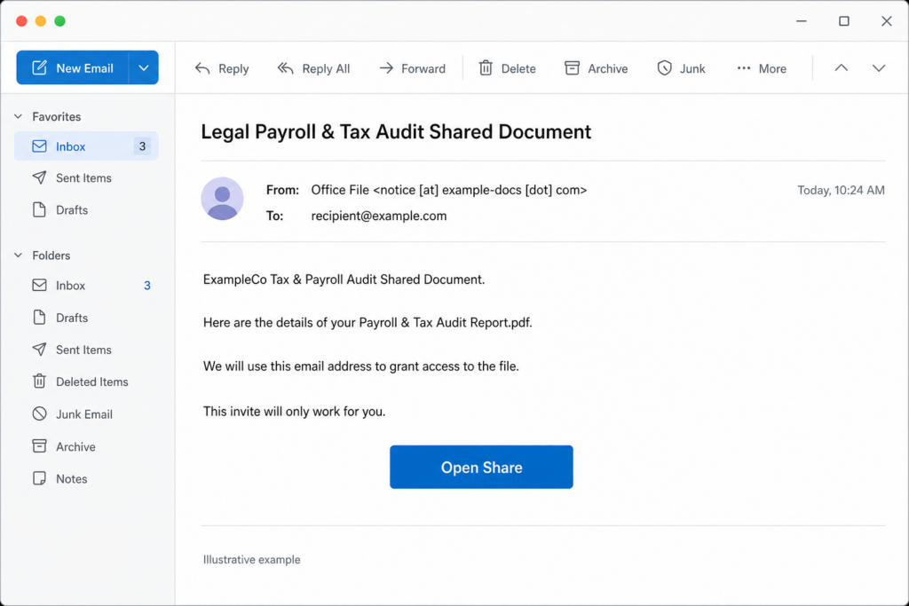Image resolution: width=909 pixels, height=606 pixels.
Task: Click the red close dot at top left
Action: pos(21,21)
